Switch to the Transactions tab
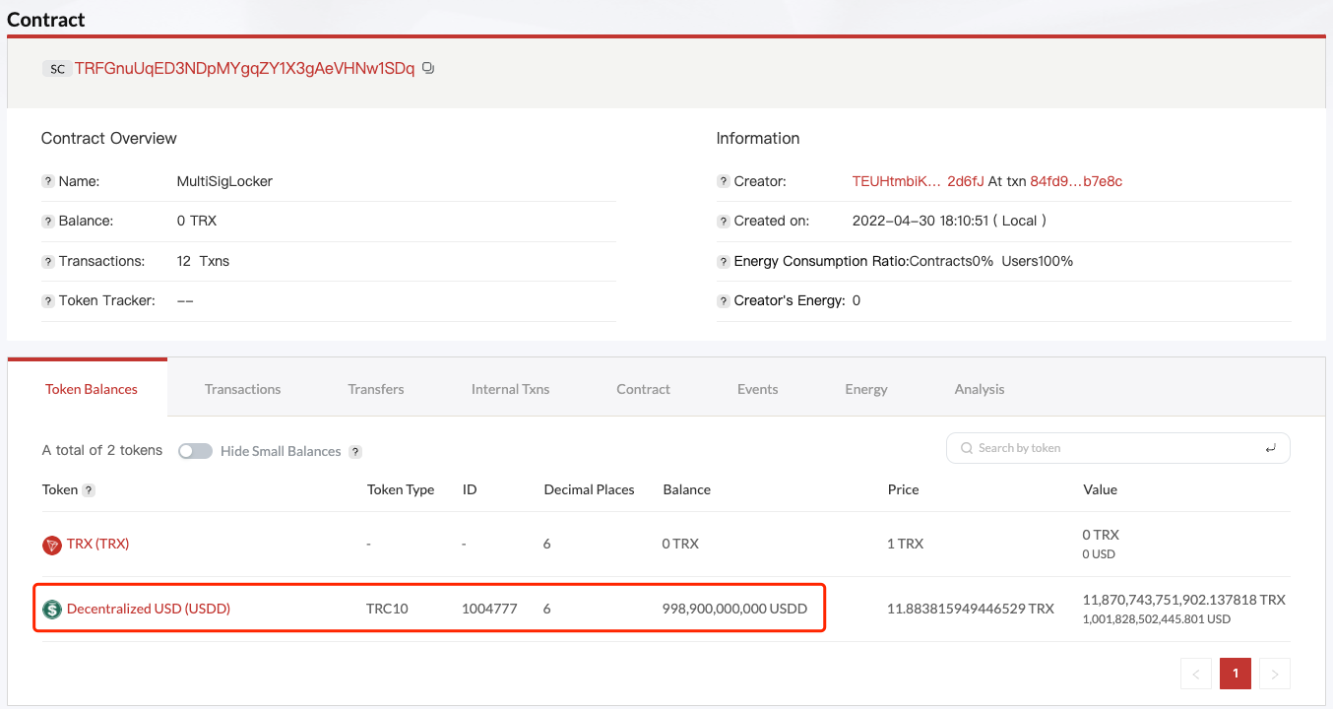This screenshot has width=1333, height=709. (242, 389)
